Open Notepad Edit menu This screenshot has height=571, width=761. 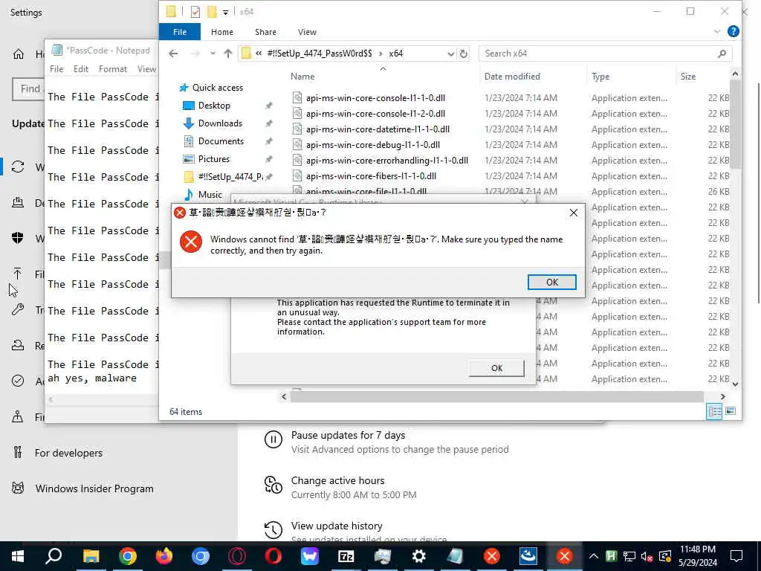80,69
